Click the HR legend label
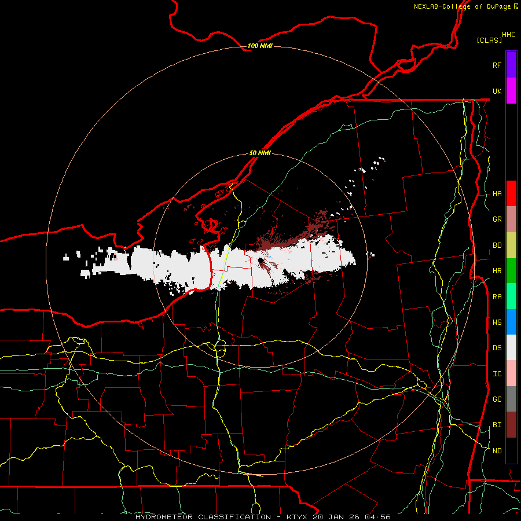Image resolution: width=521 pixels, height=521 pixels. pos(497,271)
